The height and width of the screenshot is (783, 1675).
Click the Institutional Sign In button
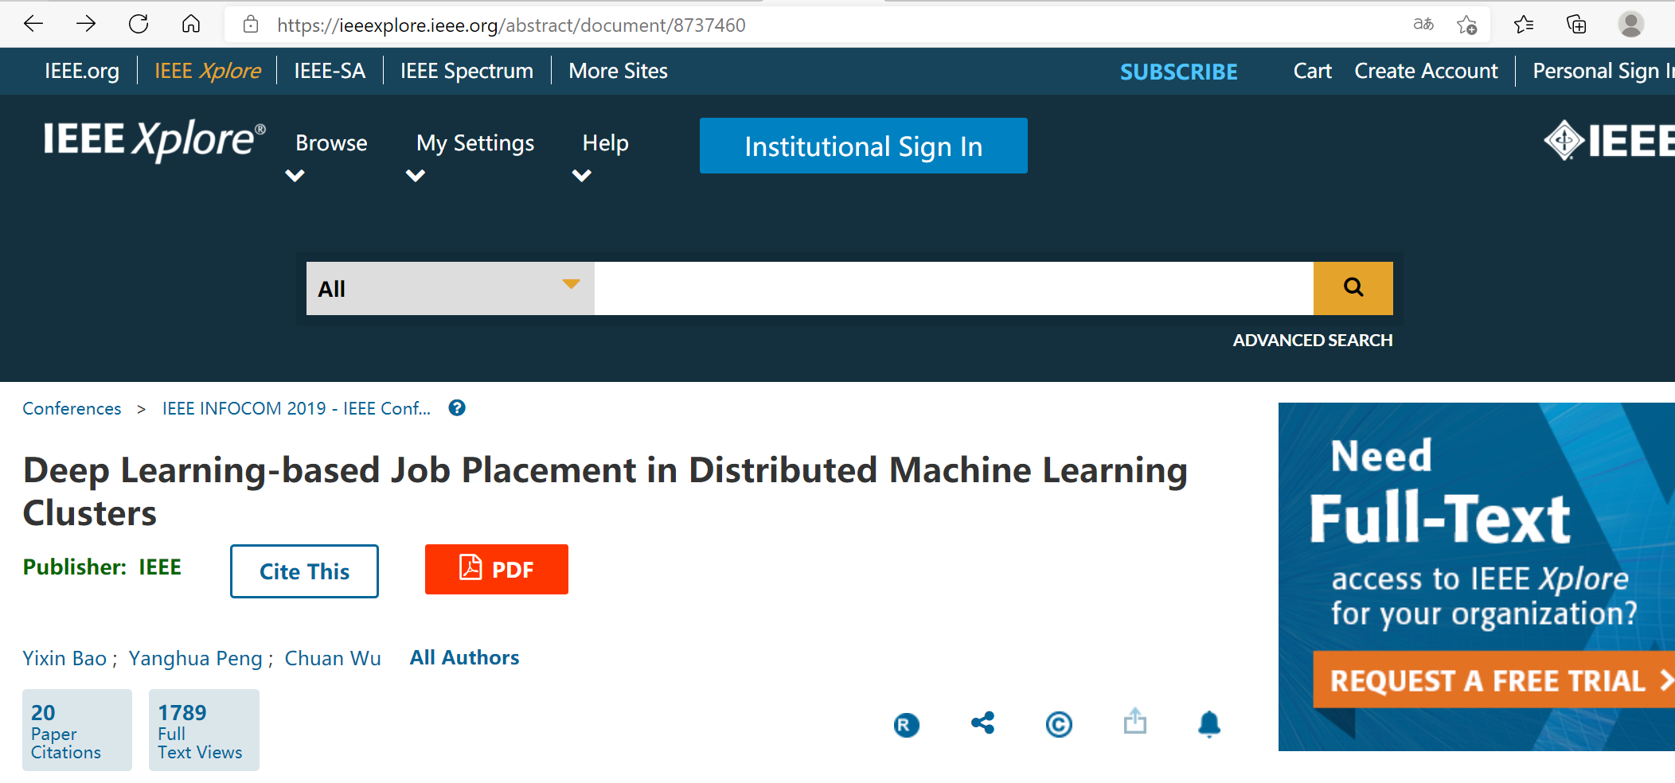pos(863,146)
